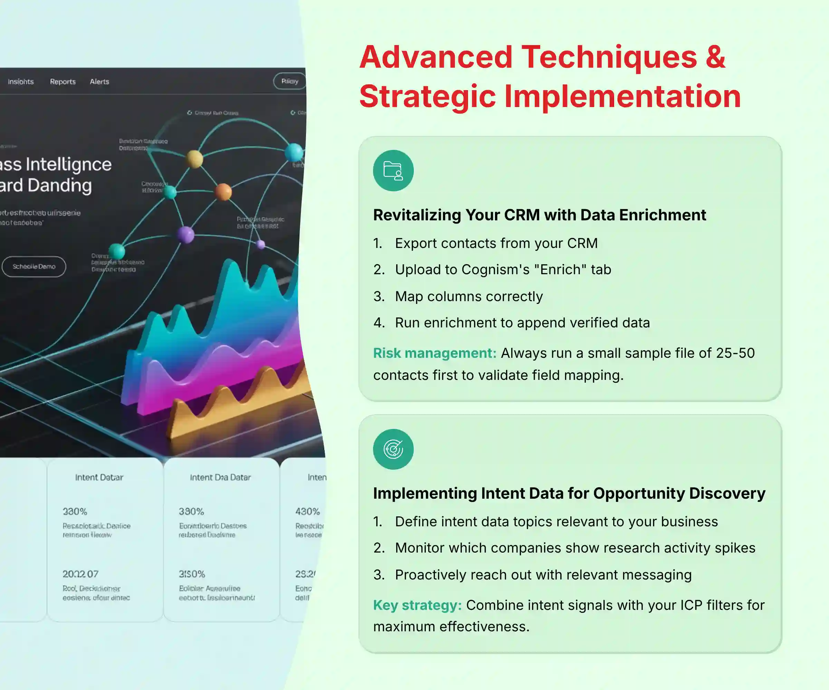Viewport: 829px width, 690px height.
Task: Select the large purple node in network graph
Action: [185, 235]
